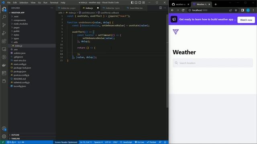Open the Explorer view in activity bar
The height and width of the screenshot is (144, 257).
coord(4,9)
